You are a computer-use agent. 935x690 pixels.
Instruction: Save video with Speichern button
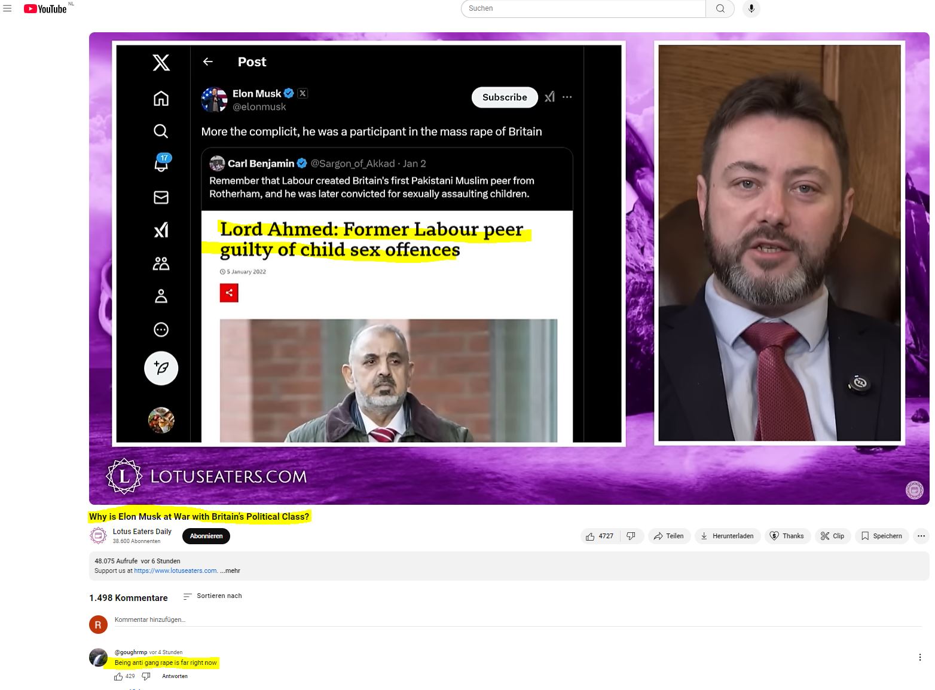click(x=882, y=536)
